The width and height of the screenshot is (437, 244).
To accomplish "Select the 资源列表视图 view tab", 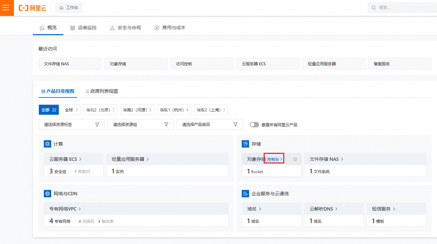I will coord(102,91).
